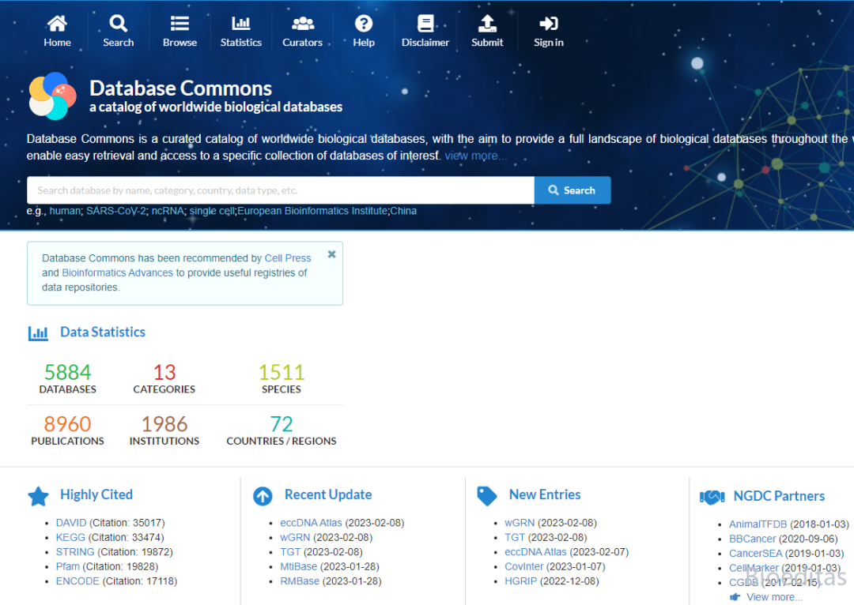The image size is (854, 605).
Task: Select the New Entries section header
Action: click(544, 494)
